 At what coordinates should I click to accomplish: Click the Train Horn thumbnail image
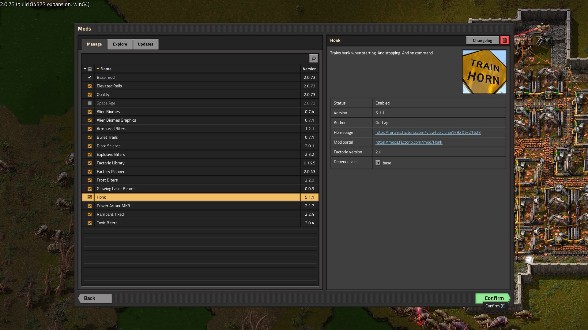(x=484, y=72)
